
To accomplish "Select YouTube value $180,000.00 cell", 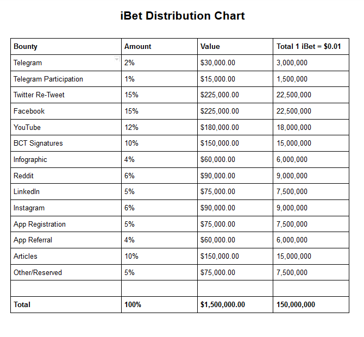I will click(x=235, y=127).
